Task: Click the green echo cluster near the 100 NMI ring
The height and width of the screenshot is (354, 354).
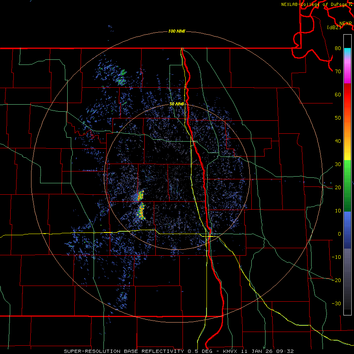Action: click(x=122, y=77)
